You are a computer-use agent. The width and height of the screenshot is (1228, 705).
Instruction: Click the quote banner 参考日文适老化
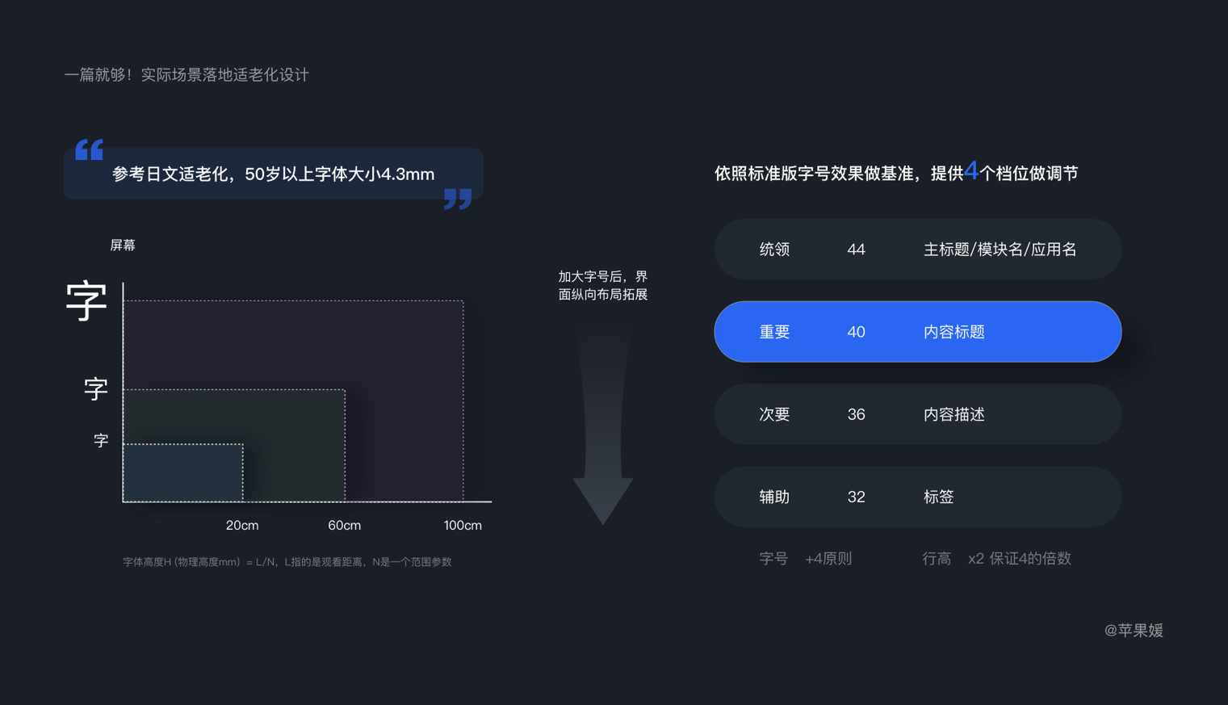(x=274, y=174)
